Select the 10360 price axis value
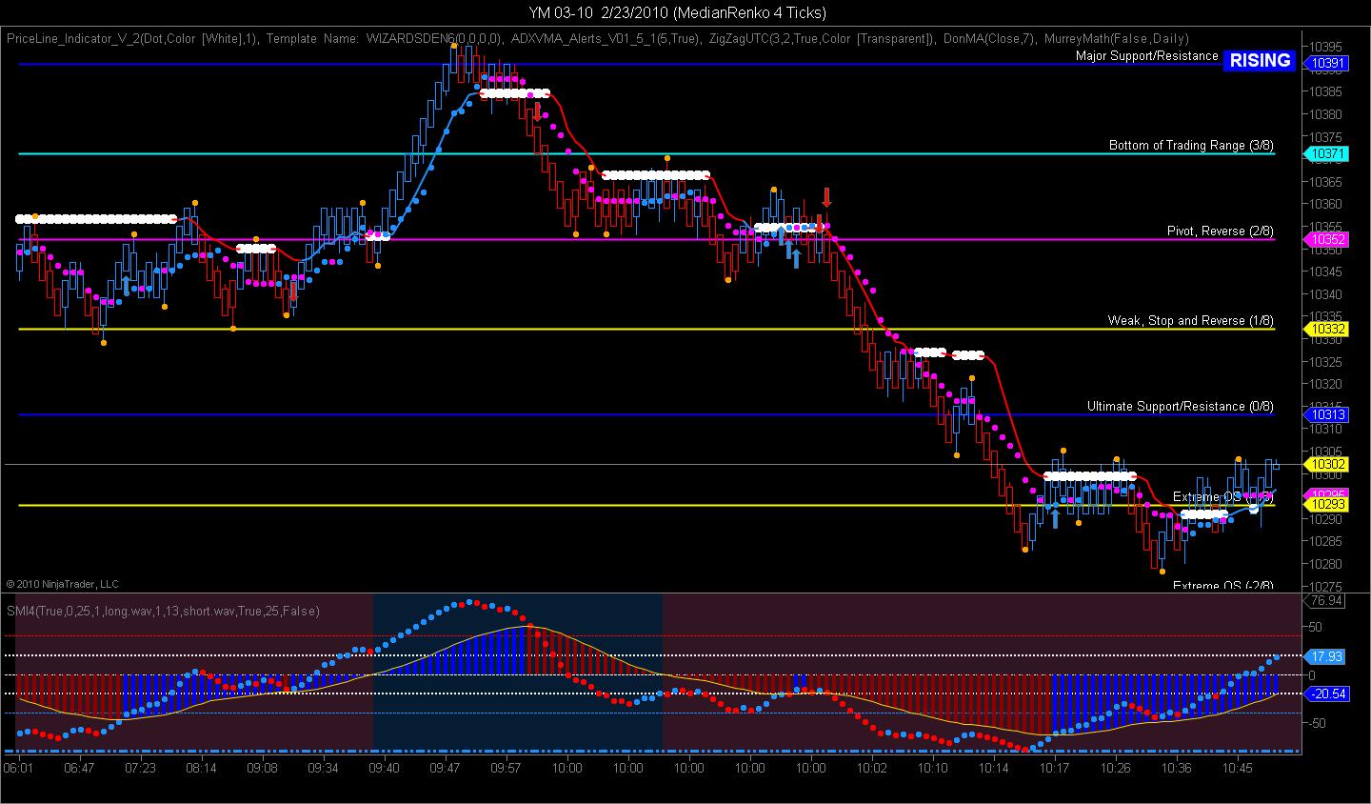 pyautogui.click(x=1325, y=204)
